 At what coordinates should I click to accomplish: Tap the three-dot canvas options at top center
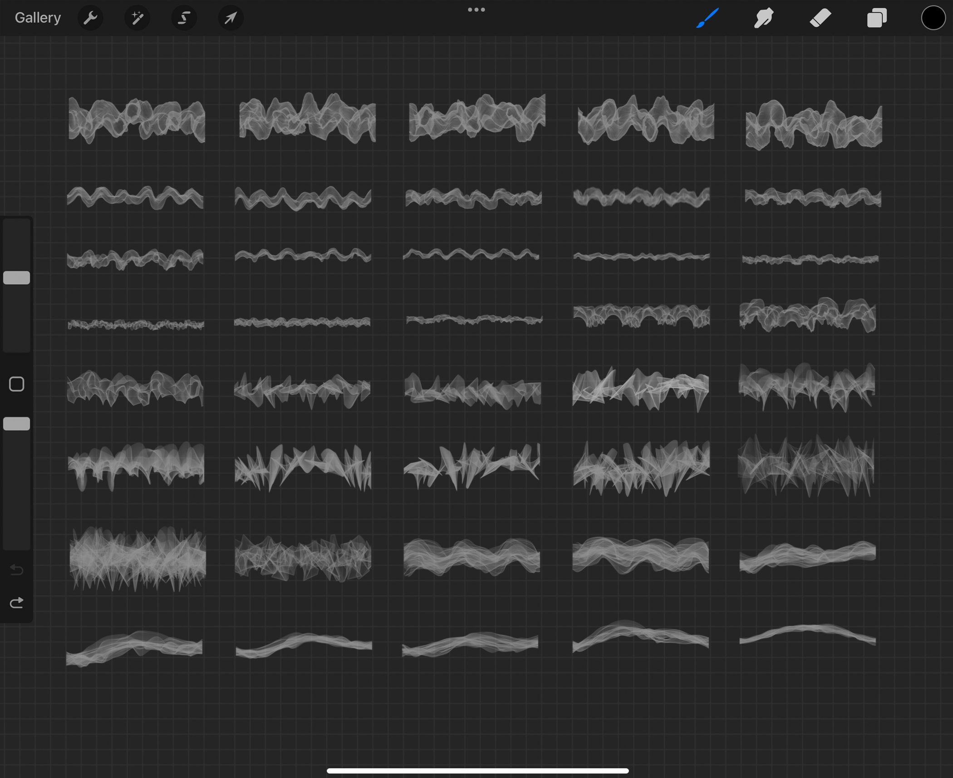coord(476,9)
